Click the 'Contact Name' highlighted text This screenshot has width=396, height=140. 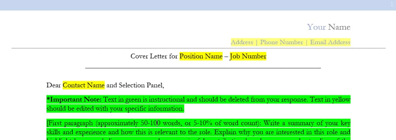click(84, 85)
